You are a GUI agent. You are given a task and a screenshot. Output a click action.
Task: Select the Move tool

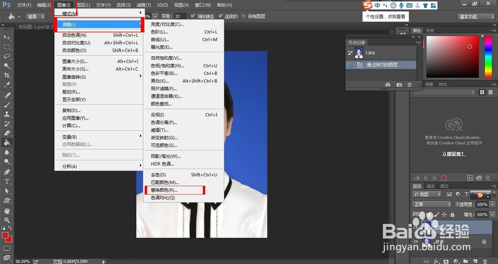point(7,37)
